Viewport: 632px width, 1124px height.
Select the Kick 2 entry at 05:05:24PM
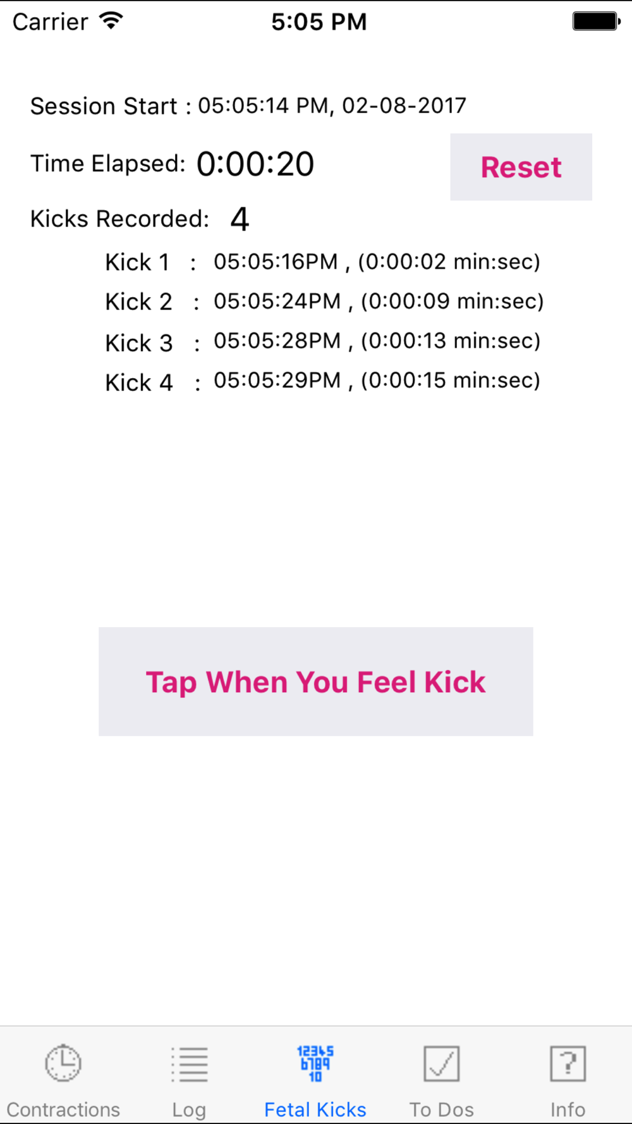[324, 302]
